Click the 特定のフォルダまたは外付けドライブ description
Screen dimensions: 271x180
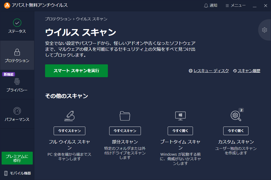point(125,153)
